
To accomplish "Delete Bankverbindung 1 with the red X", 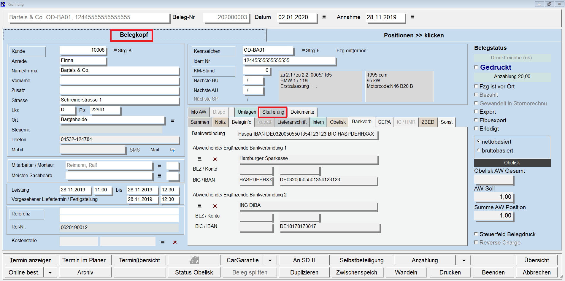I will [215, 159].
